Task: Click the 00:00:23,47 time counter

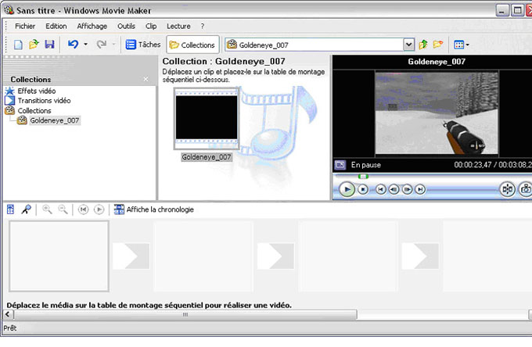Action: click(x=473, y=165)
